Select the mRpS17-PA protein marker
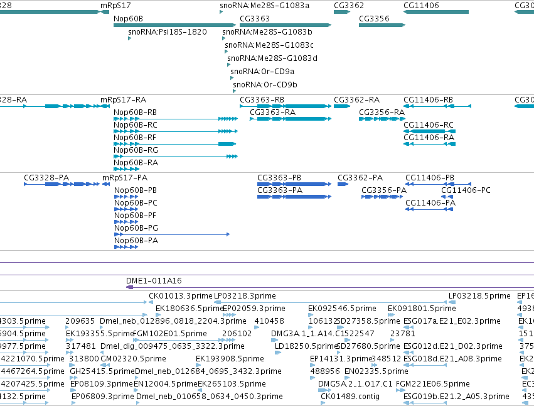This screenshot has width=534, height=406. click(x=106, y=184)
